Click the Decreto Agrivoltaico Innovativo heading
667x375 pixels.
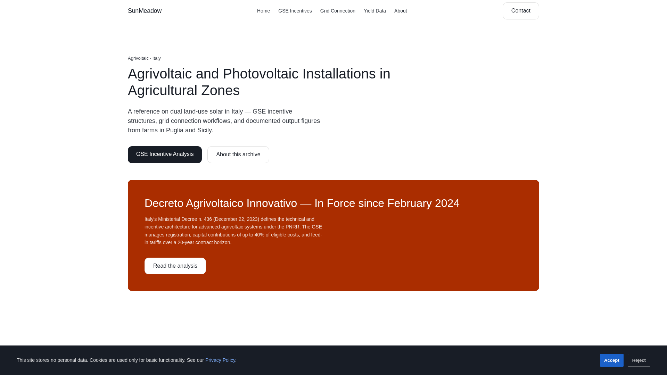click(302, 203)
